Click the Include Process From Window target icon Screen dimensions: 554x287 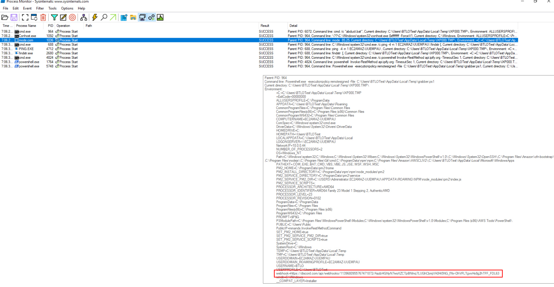[x=72, y=17]
